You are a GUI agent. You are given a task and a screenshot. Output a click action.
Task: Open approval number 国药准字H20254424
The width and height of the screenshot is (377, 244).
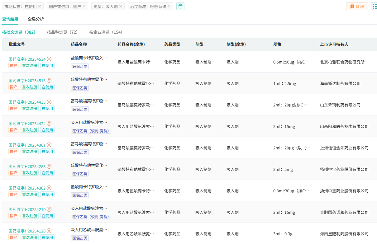tap(27, 124)
